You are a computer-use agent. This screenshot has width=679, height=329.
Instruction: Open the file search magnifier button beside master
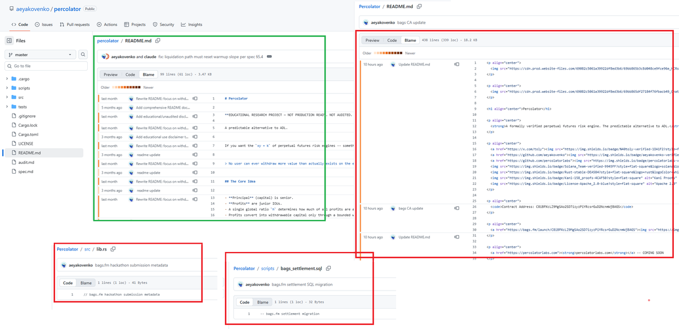pos(83,55)
